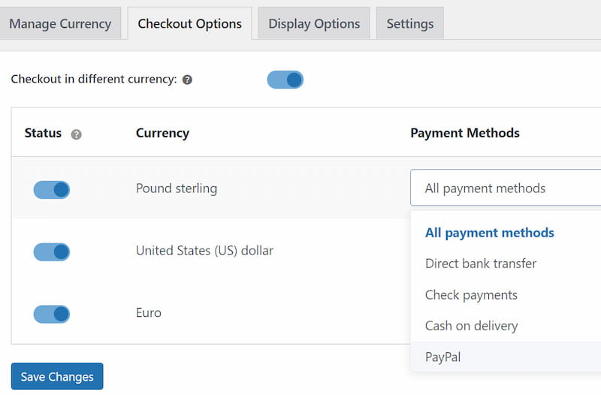The image size is (601, 395).
Task: Turn off the United States dollar toggle
Action: pyautogui.click(x=52, y=252)
